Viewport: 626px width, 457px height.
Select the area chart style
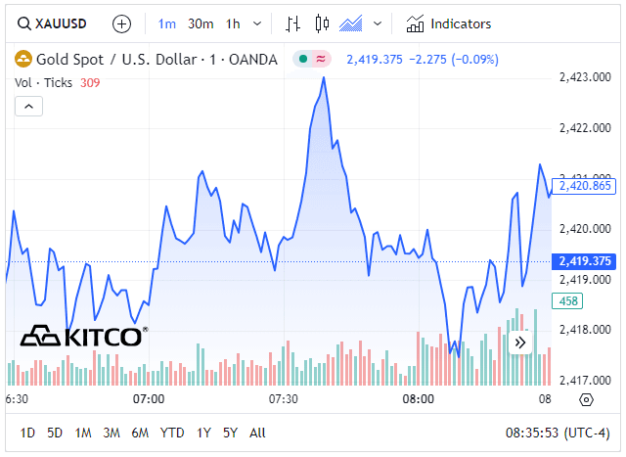[350, 23]
